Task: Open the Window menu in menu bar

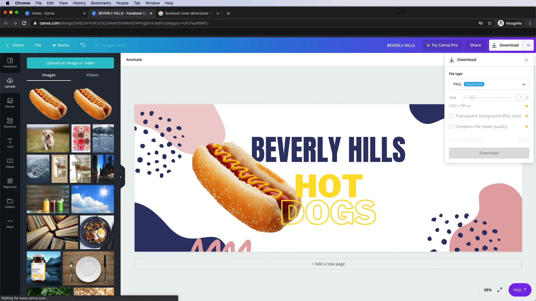Action: [152, 3]
